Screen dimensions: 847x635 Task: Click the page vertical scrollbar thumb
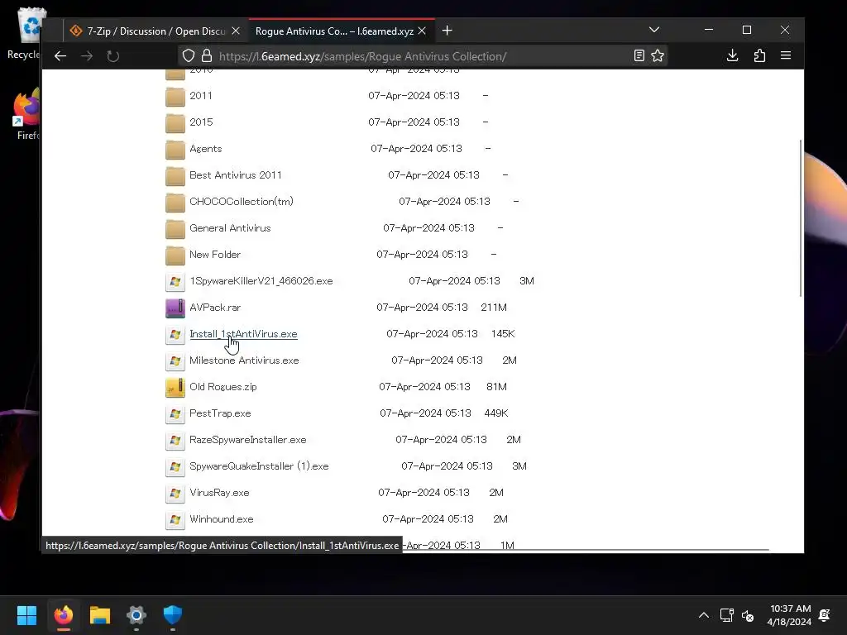(800, 217)
